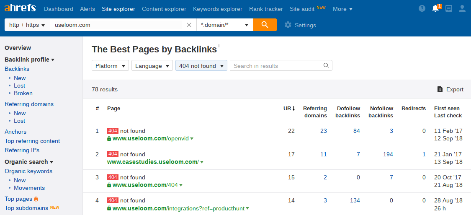Click the info icon beside page title
The width and height of the screenshot is (471, 215).
pyautogui.click(x=219, y=46)
